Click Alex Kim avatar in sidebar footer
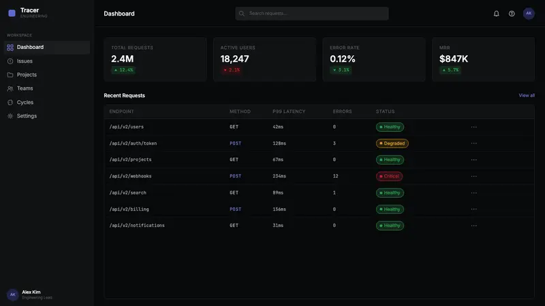The image size is (545, 306). pos(12,294)
